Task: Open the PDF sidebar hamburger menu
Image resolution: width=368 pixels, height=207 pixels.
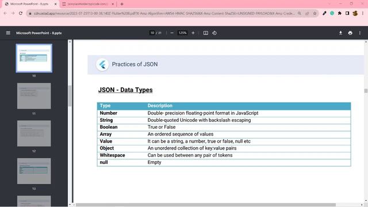Action: [8, 33]
